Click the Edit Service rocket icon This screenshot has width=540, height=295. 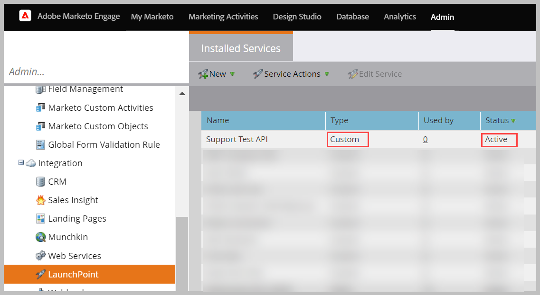pyautogui.click(x=353, y=74)
